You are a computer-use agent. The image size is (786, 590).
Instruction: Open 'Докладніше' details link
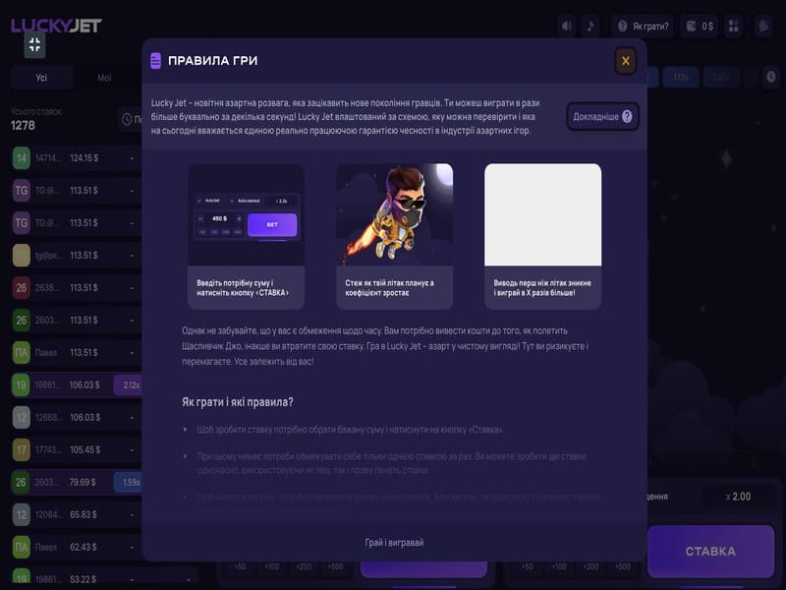[x=603, y=116]
